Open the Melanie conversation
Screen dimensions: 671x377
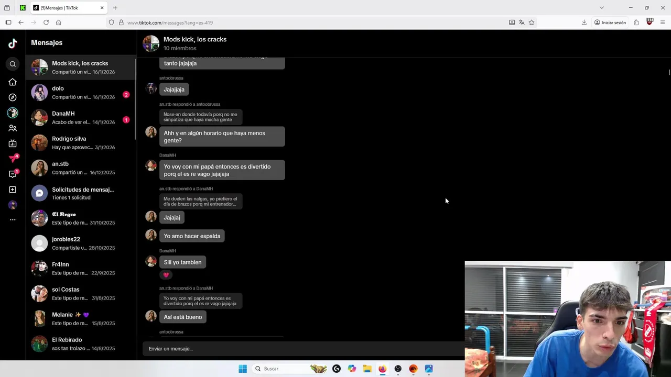(80, 318)
